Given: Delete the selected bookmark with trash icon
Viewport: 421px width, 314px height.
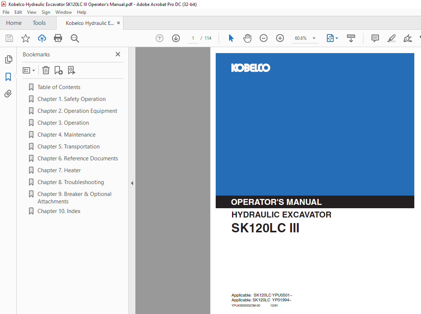Looking at the screenshot, I should (x=46, y=70).
